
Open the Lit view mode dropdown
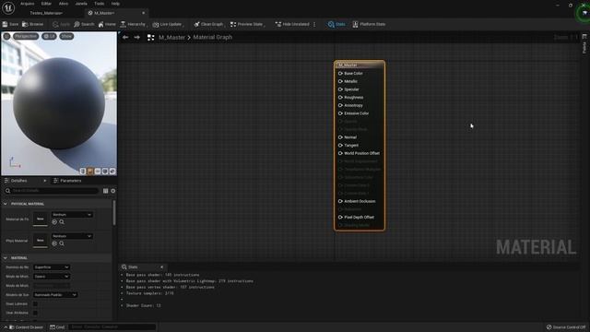coord(49,36)
